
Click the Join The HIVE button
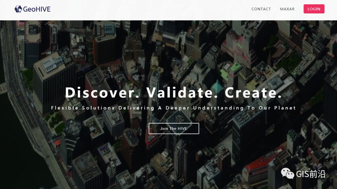pyautogui.click(x=174, y=129)
